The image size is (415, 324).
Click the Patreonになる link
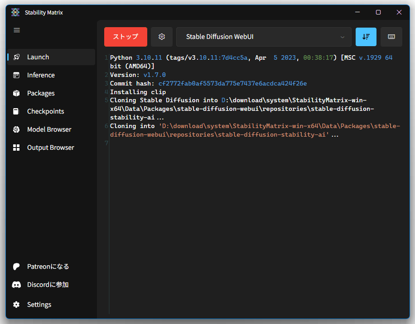tap(51, 267)
